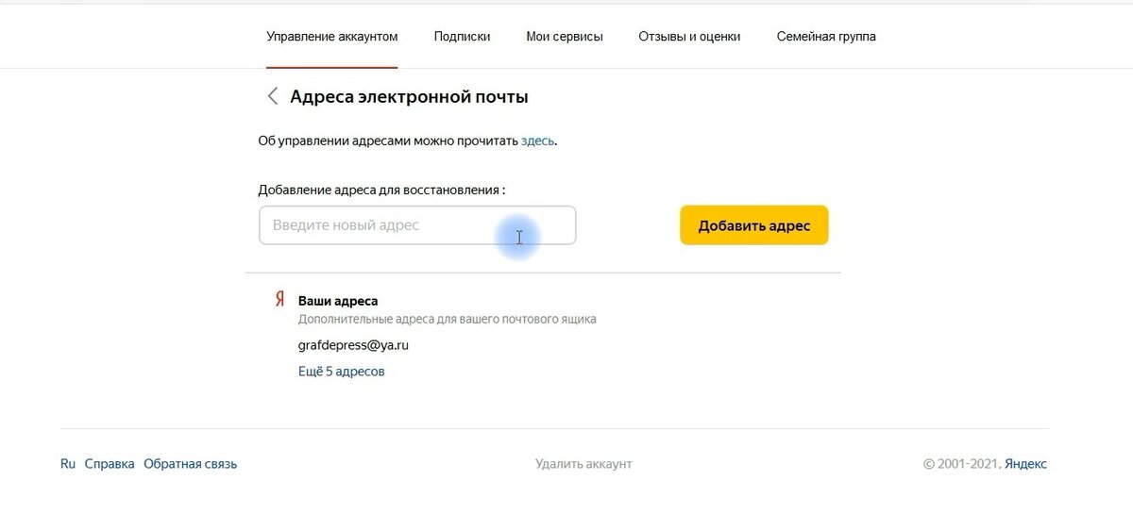Follow the здесь help link
This screenshot has height=514, width=1133.
pyautogui.click(x=538, y=141)
